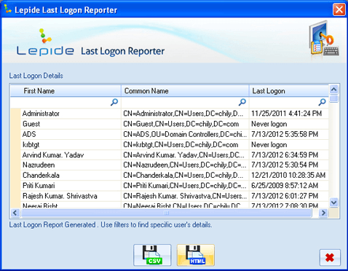Image resolution: width=348 pixels, height=271 pixels.
Task: Click First Name filter search icon
Action: coord(114,102)
